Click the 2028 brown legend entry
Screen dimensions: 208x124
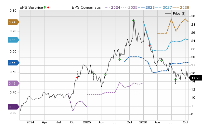(x=181, y=7)
